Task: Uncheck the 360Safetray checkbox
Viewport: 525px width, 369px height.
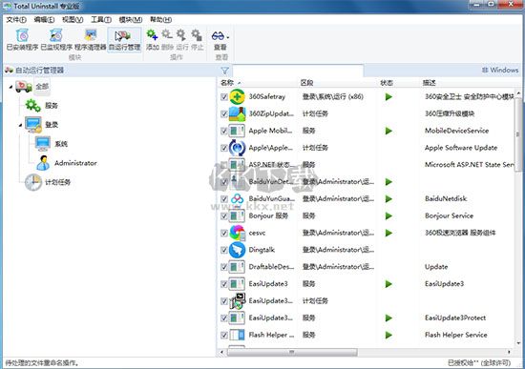Action: coord(224,97)
